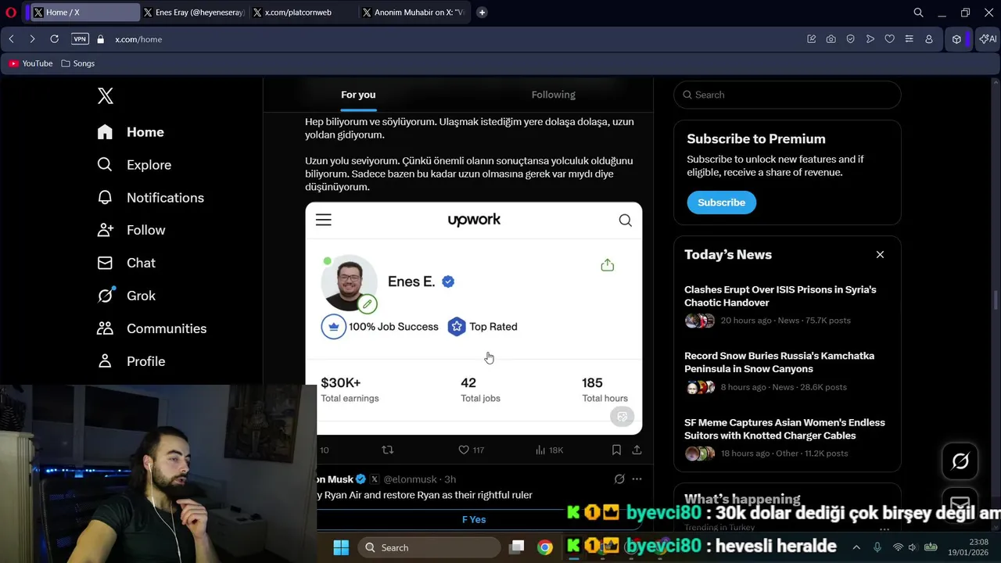Viewport: 1001px width, 563px height.
Task: Click the X logo in the sidebar
Action: click(106, 95)
